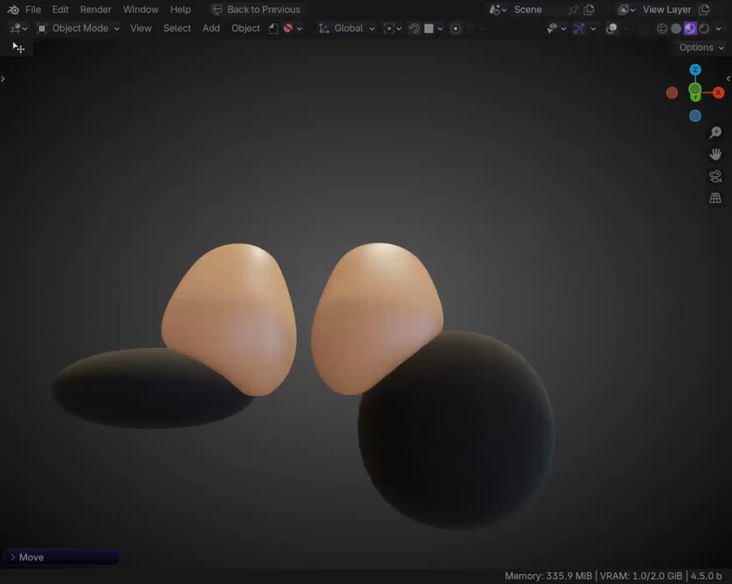Expand the right sidebar with the arrow

[x=728, y=79]
